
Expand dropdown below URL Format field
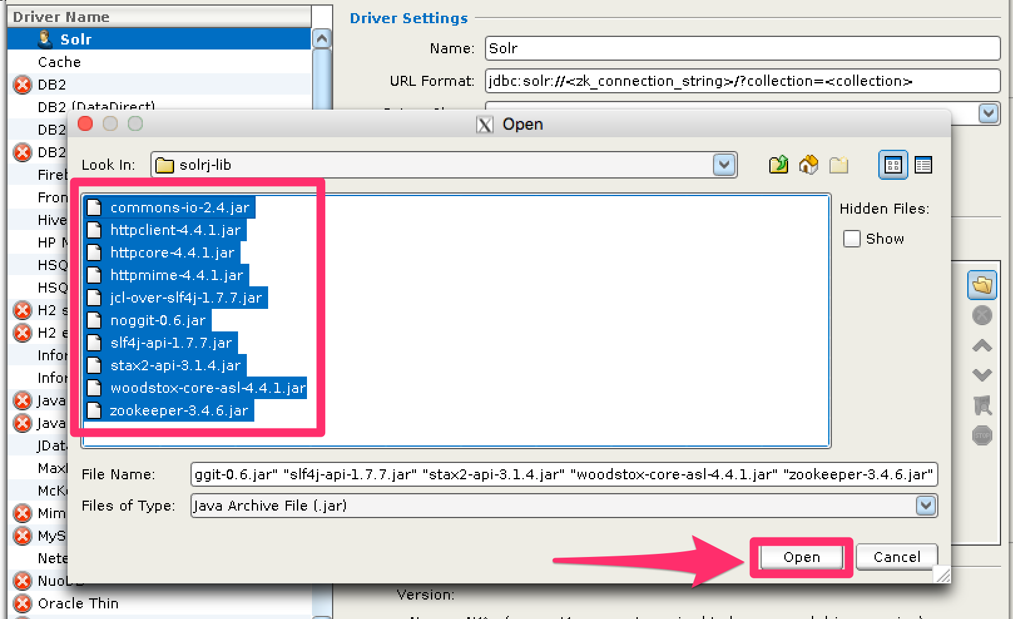point(988,113)
